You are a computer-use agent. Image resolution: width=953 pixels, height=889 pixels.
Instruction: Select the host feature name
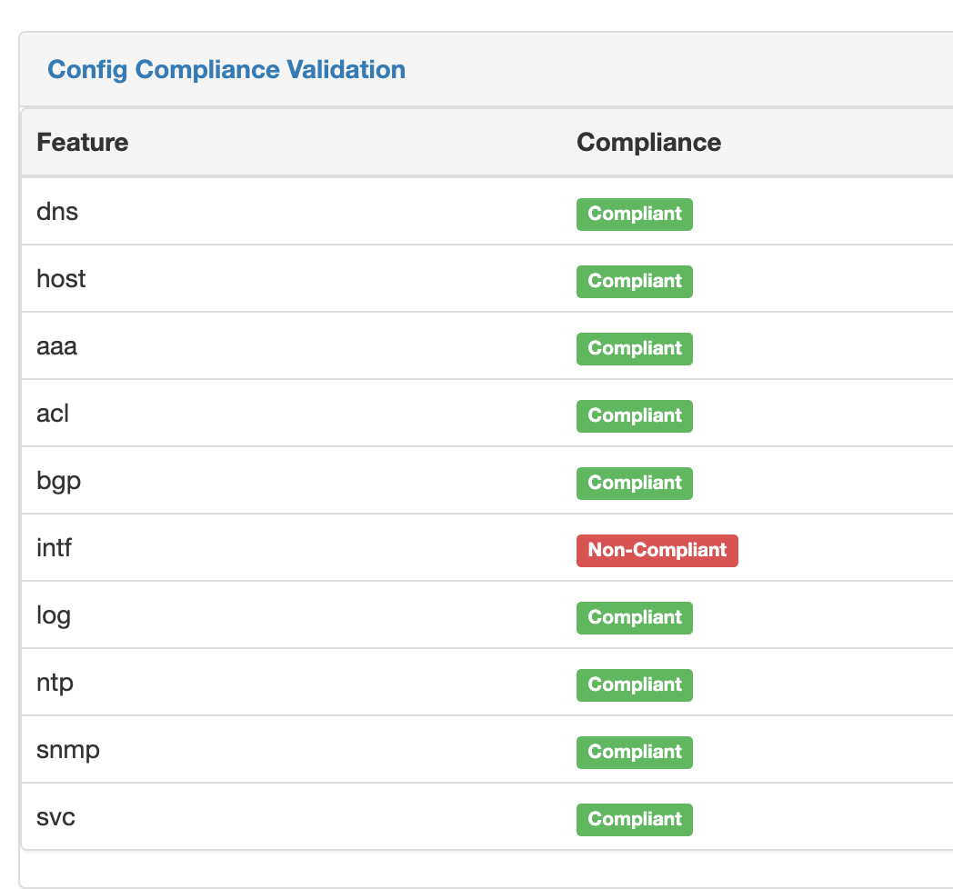(61, 279)
